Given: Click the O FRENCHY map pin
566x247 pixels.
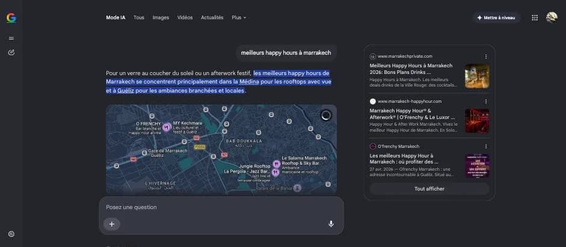Looking at the screenshot, I should pos(167,127).
